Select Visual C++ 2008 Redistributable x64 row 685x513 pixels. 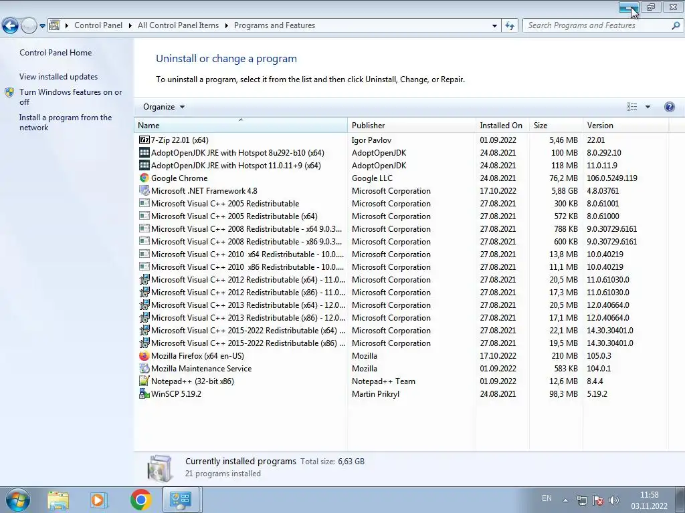401,228
